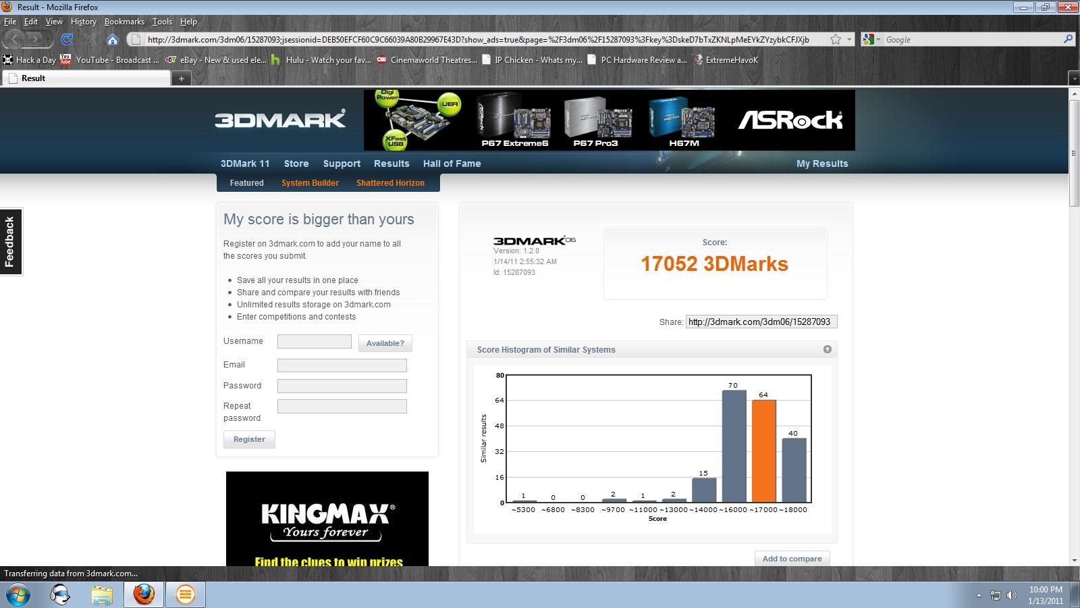
Task: Open the list all tabs dropdown
Action: tap(1074, 78)
